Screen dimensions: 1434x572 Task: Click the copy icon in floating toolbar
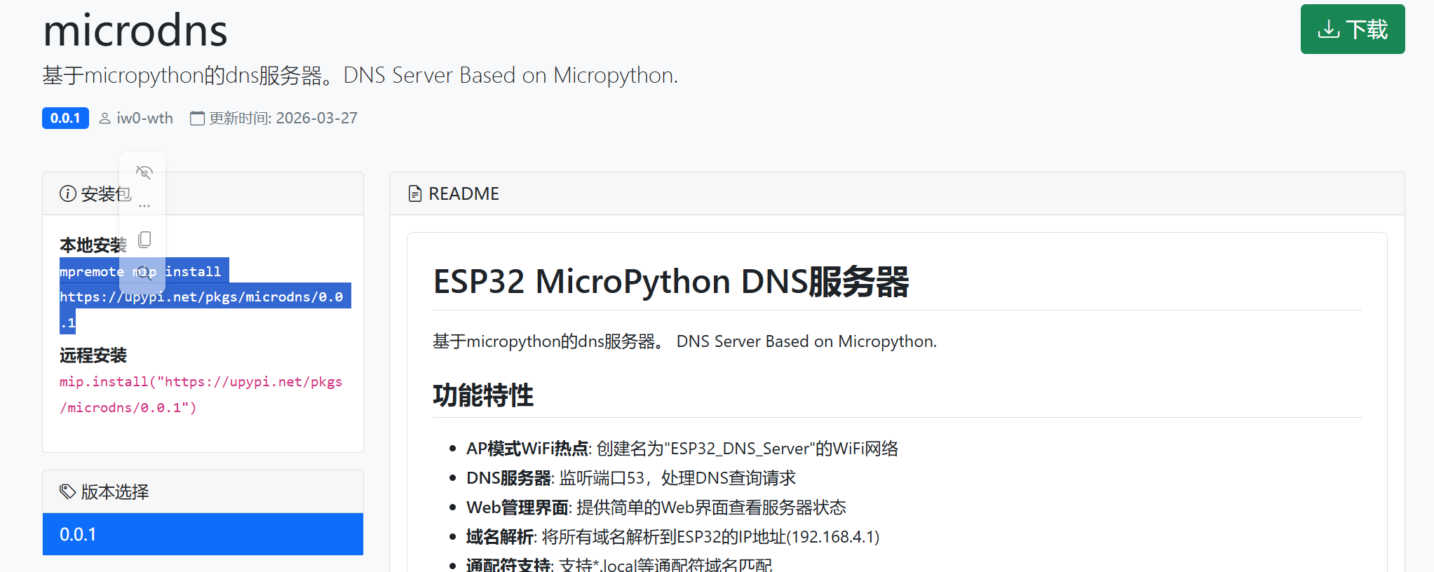click(144, 240)
